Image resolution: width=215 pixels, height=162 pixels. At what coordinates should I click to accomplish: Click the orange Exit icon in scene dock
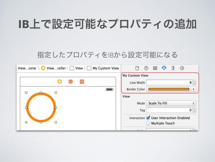tap(82, 82)
